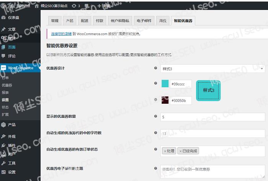Click the Posts (文章) pin icon
Screen dimensions: 268x181
click(3, 29)
